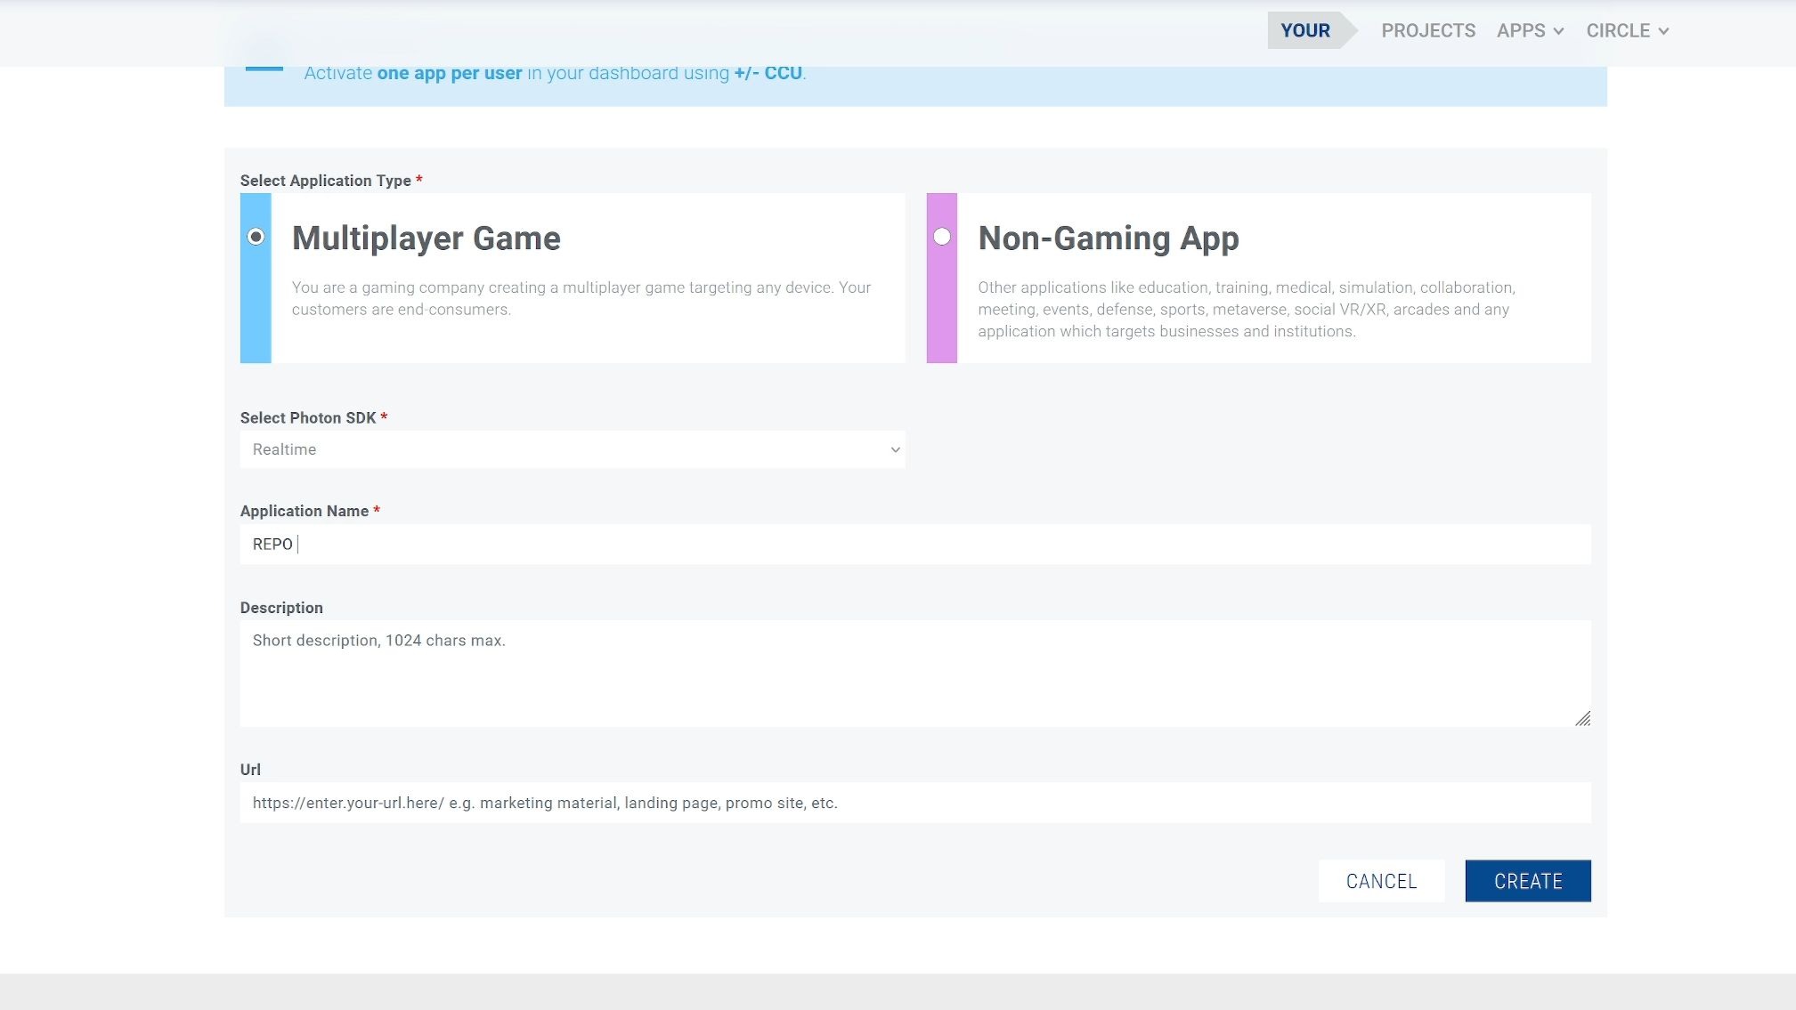Click 'one app per user' bold banner text
1796x1010 pixels.
[x=450, y=73]
